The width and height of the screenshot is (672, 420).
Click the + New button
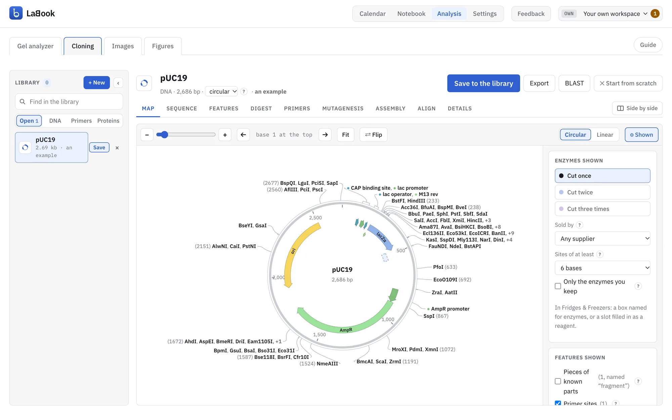pyautogui.click(x=96, y=83)
